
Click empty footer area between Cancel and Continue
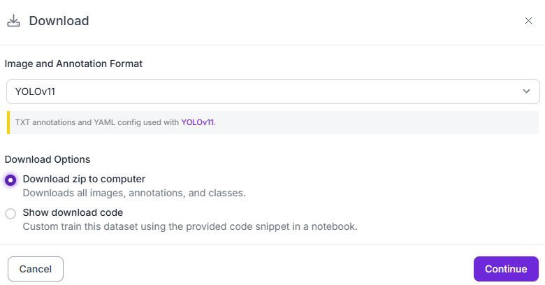point(266,269)
